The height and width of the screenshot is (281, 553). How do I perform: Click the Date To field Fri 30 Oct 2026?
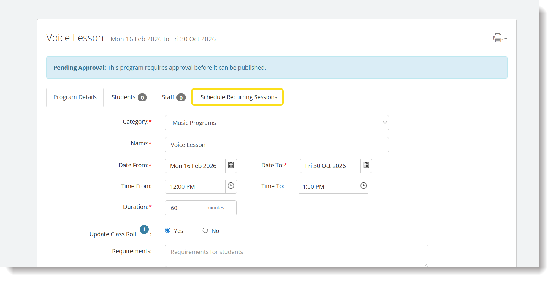(x=330, y=166)
